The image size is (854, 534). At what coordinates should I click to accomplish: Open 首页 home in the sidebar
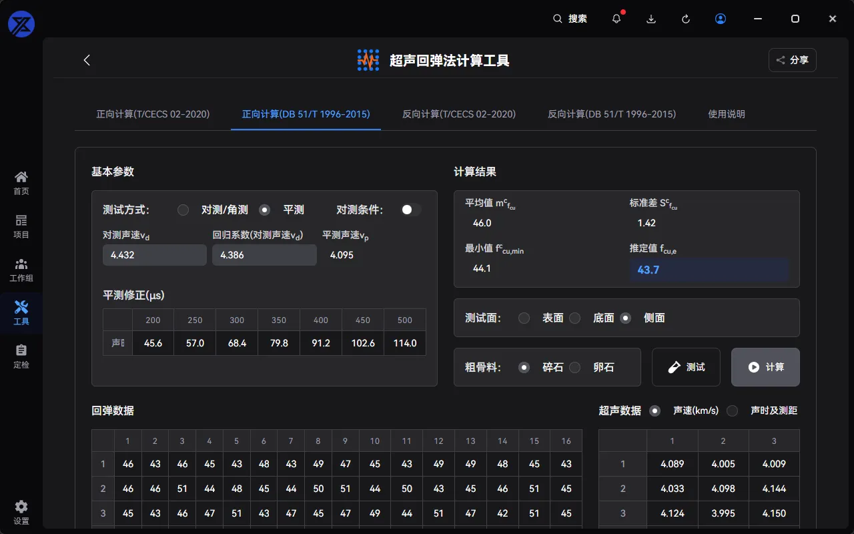[x=21, y=183]
